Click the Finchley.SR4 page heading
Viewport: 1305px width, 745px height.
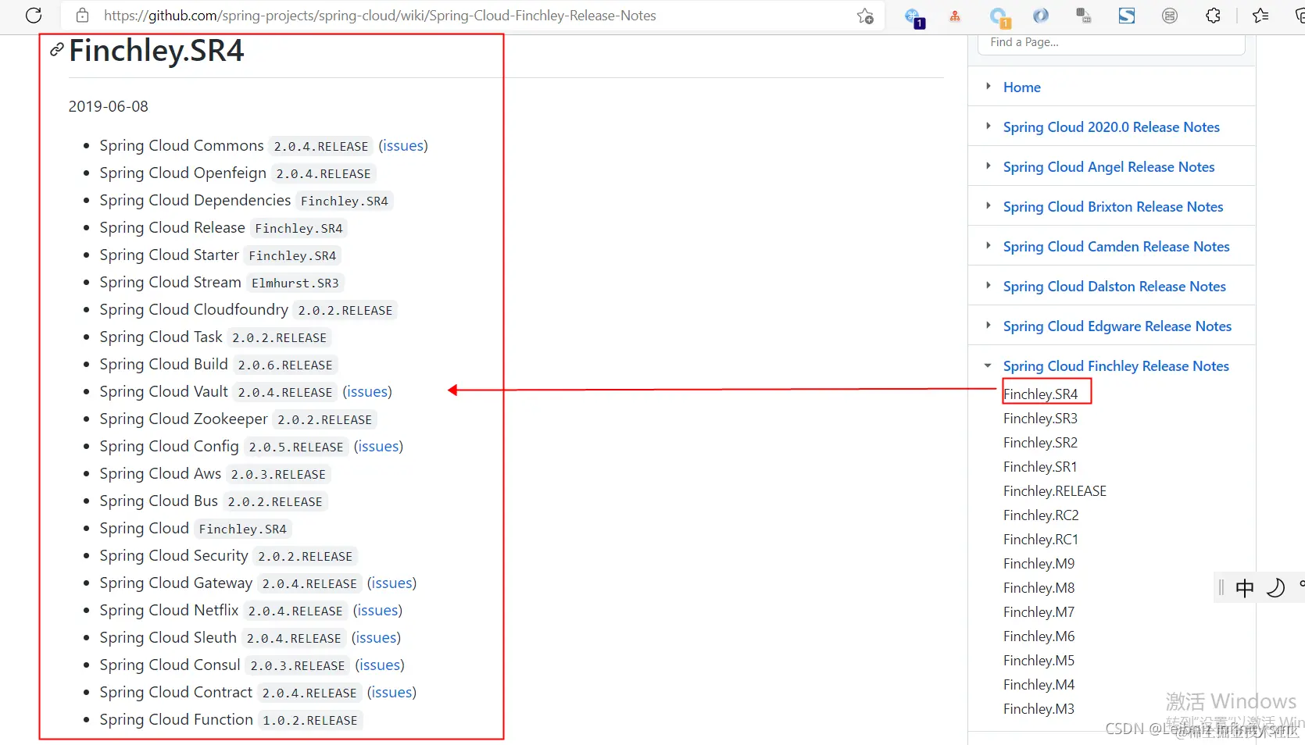(x=156, y=51)
